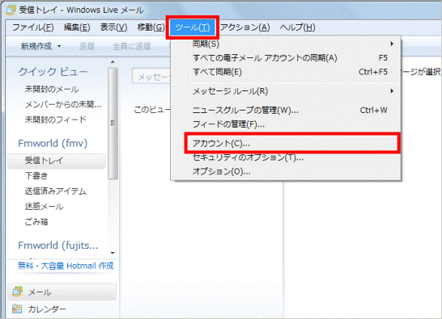Open 未開封のフィード quick view
Image resolution: width=442 pixels, height=319 pixels.
[56, 120]
